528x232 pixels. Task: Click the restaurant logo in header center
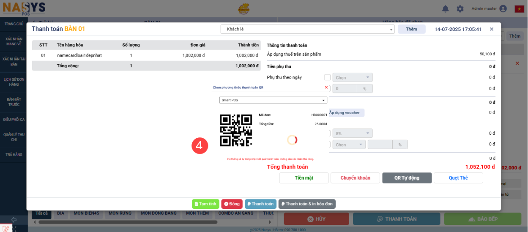[243, 9]
